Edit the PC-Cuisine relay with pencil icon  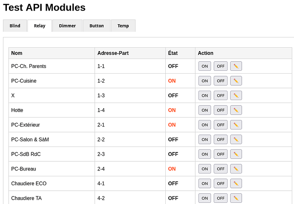tap(236, 81)
